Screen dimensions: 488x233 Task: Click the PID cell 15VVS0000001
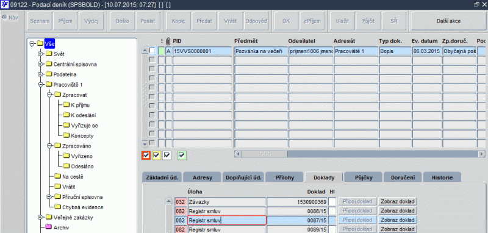tap(203, 51)
